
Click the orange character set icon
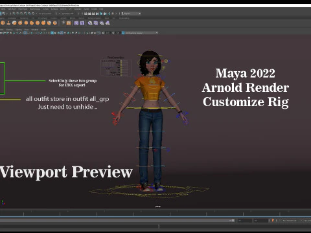(273, 220)
